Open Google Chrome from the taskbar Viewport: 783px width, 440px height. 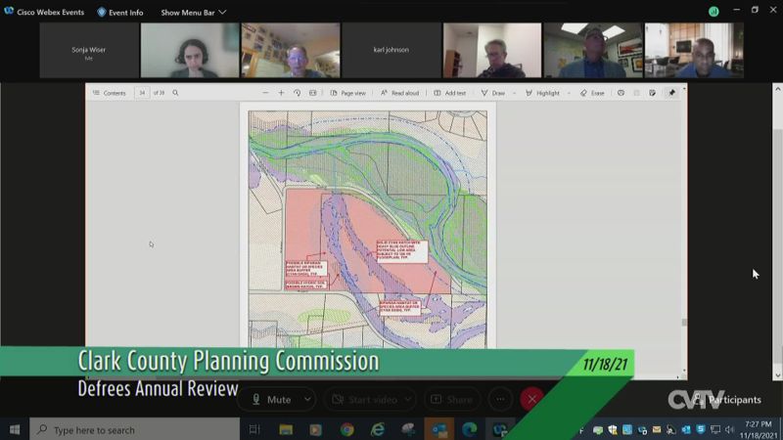point(346,429)
